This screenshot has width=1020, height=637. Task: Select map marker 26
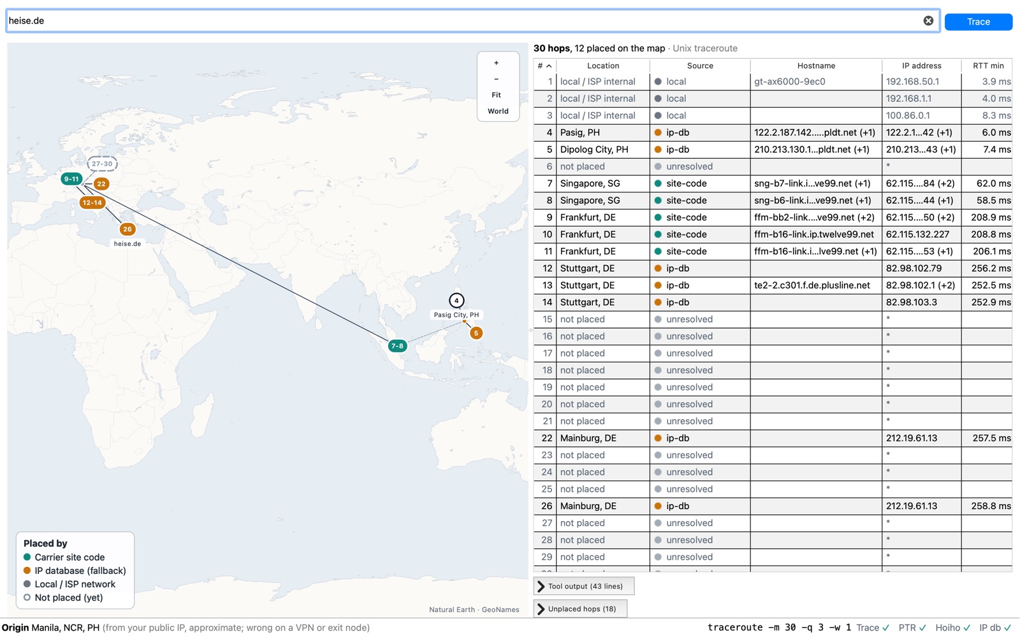tap(127, 229)
